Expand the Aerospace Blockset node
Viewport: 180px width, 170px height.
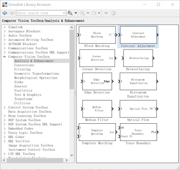tap(5, 31)
